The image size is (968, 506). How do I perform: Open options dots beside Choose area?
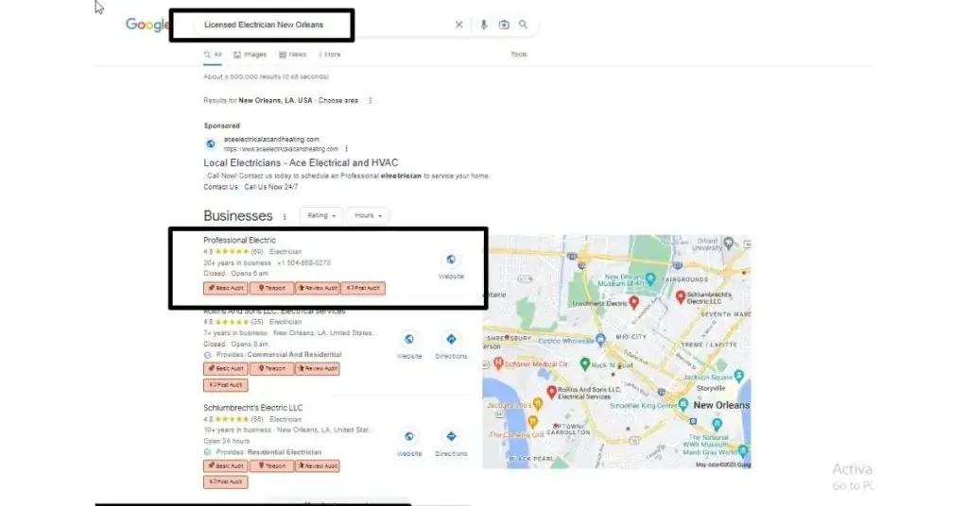click(370, 100)
